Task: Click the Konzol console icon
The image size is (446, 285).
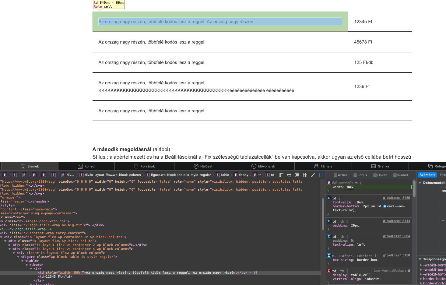Action: 80,166
